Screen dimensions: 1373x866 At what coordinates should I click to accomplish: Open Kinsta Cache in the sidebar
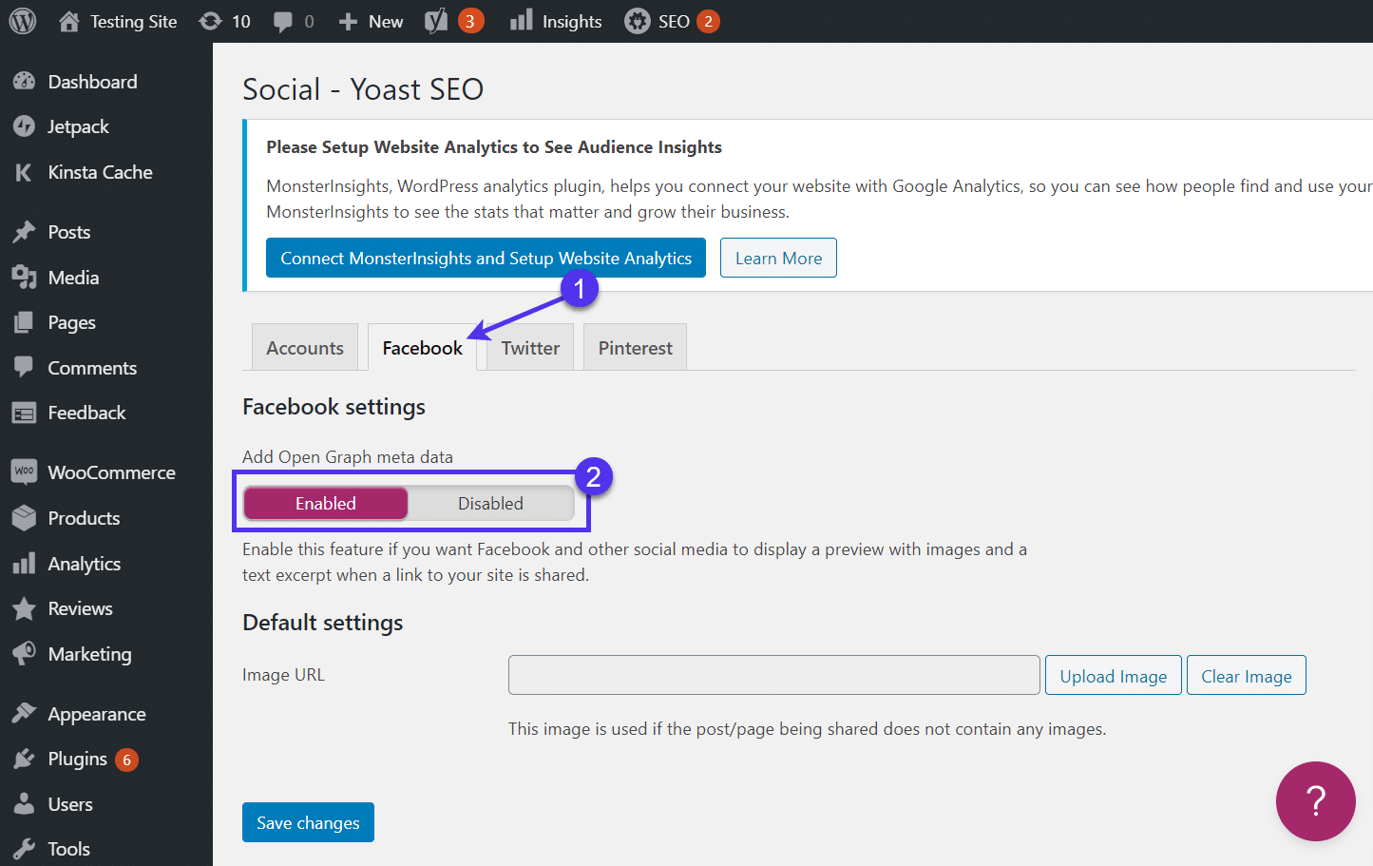pos(100,172)
